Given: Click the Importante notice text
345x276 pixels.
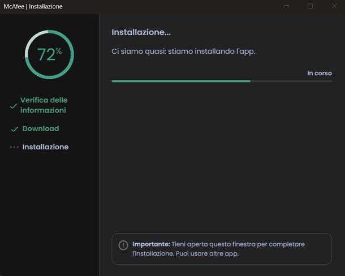Looking at the screenshot, I should click(x=218, y=249).
